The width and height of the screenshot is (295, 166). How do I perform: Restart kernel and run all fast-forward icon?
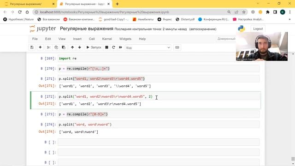point(120,47)
